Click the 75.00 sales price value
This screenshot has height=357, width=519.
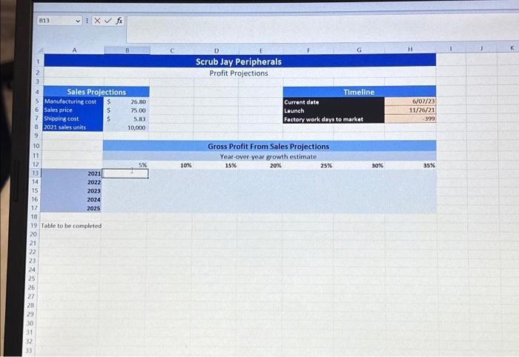tap(127, 110)
